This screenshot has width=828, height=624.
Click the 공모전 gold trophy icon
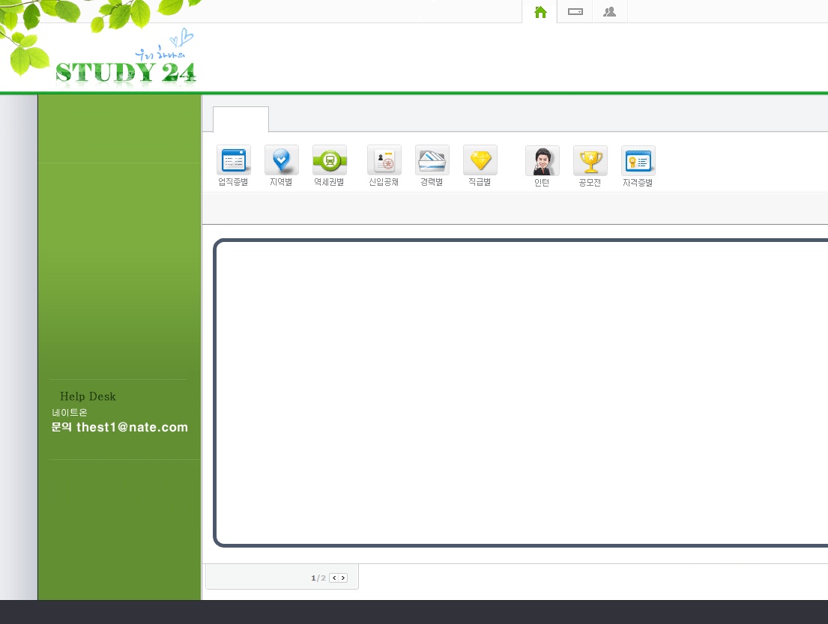[x=590, y=160]
